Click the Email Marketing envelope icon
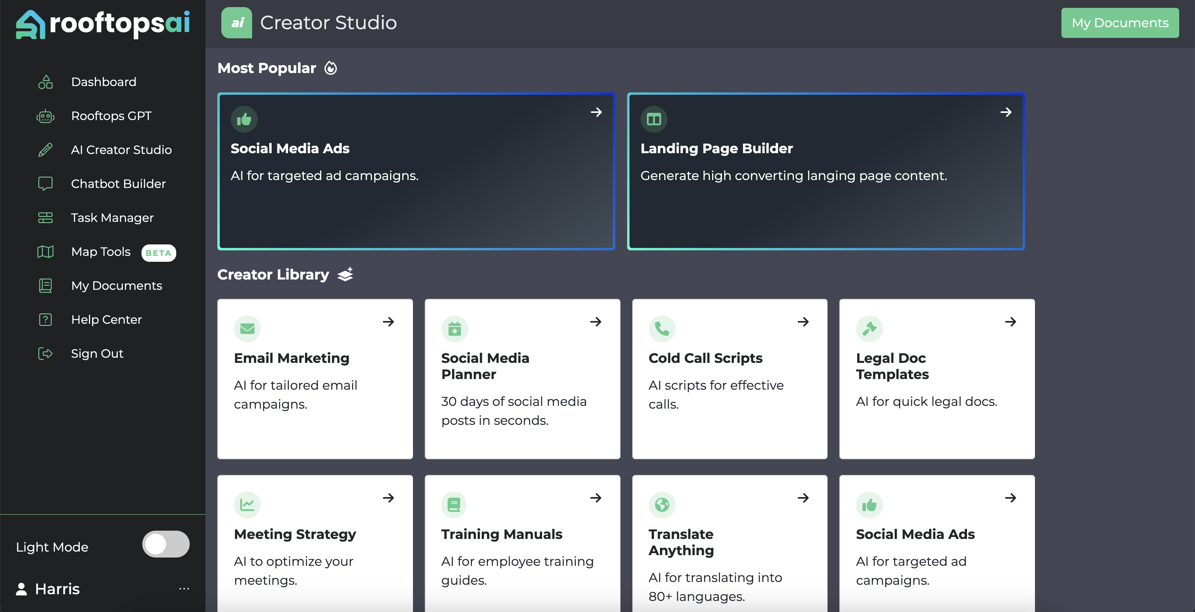 (x=247, y=329)
